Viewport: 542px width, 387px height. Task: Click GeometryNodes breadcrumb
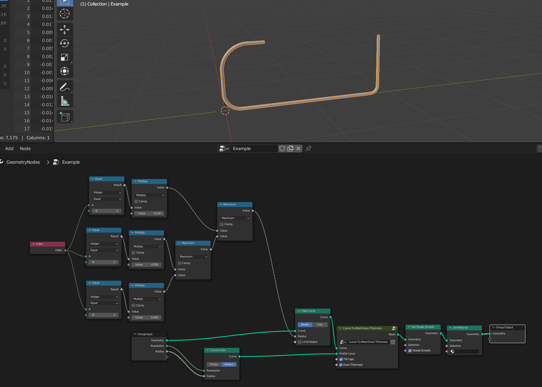click(x=23, y=162)
